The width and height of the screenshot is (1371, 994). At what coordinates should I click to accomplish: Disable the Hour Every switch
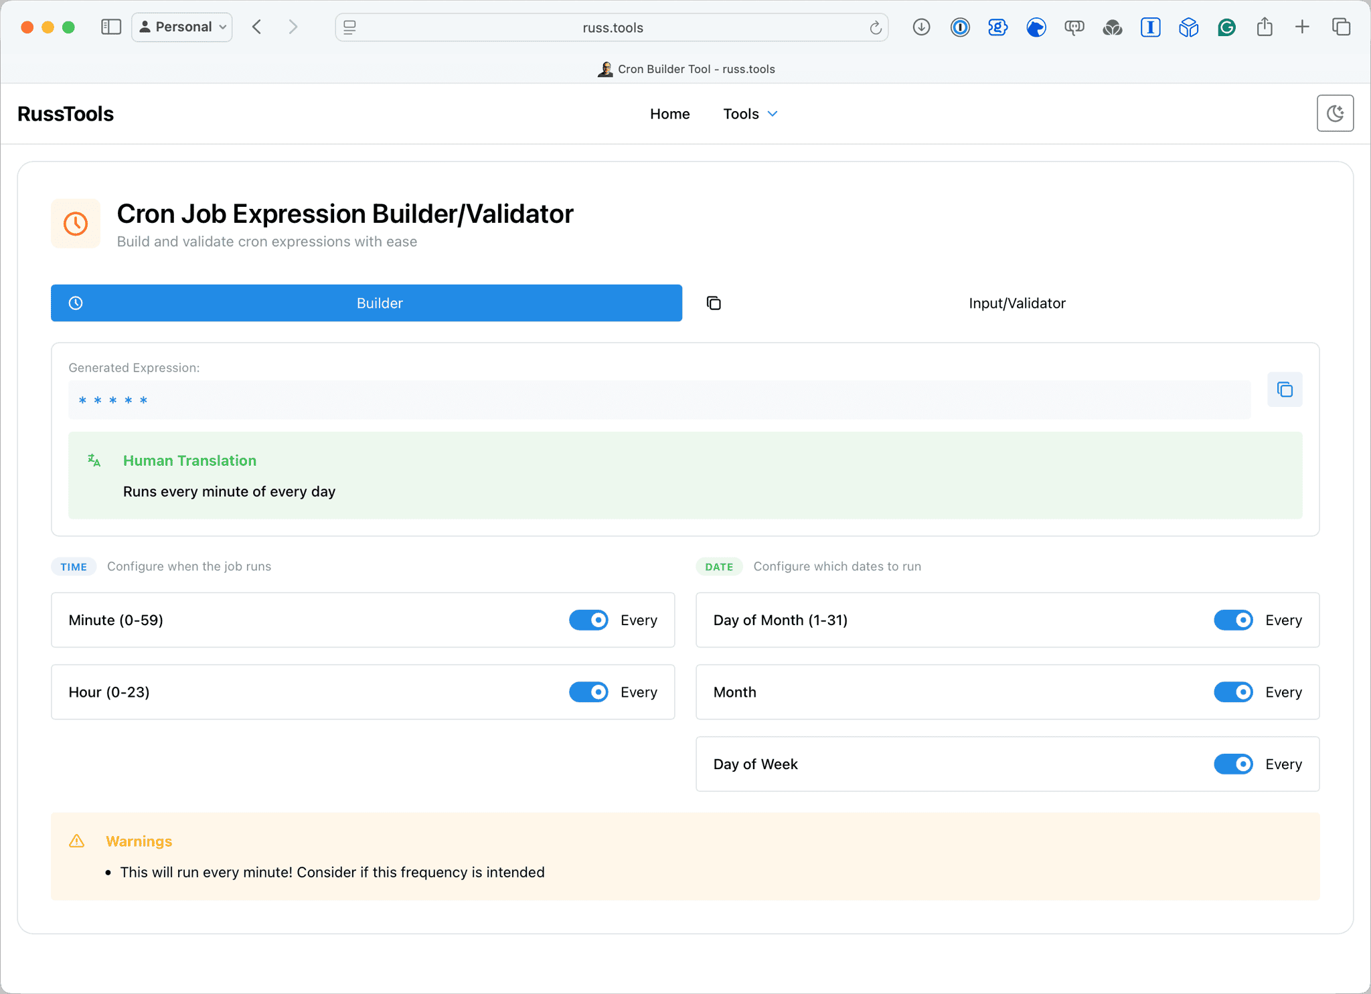pos(588,692)
